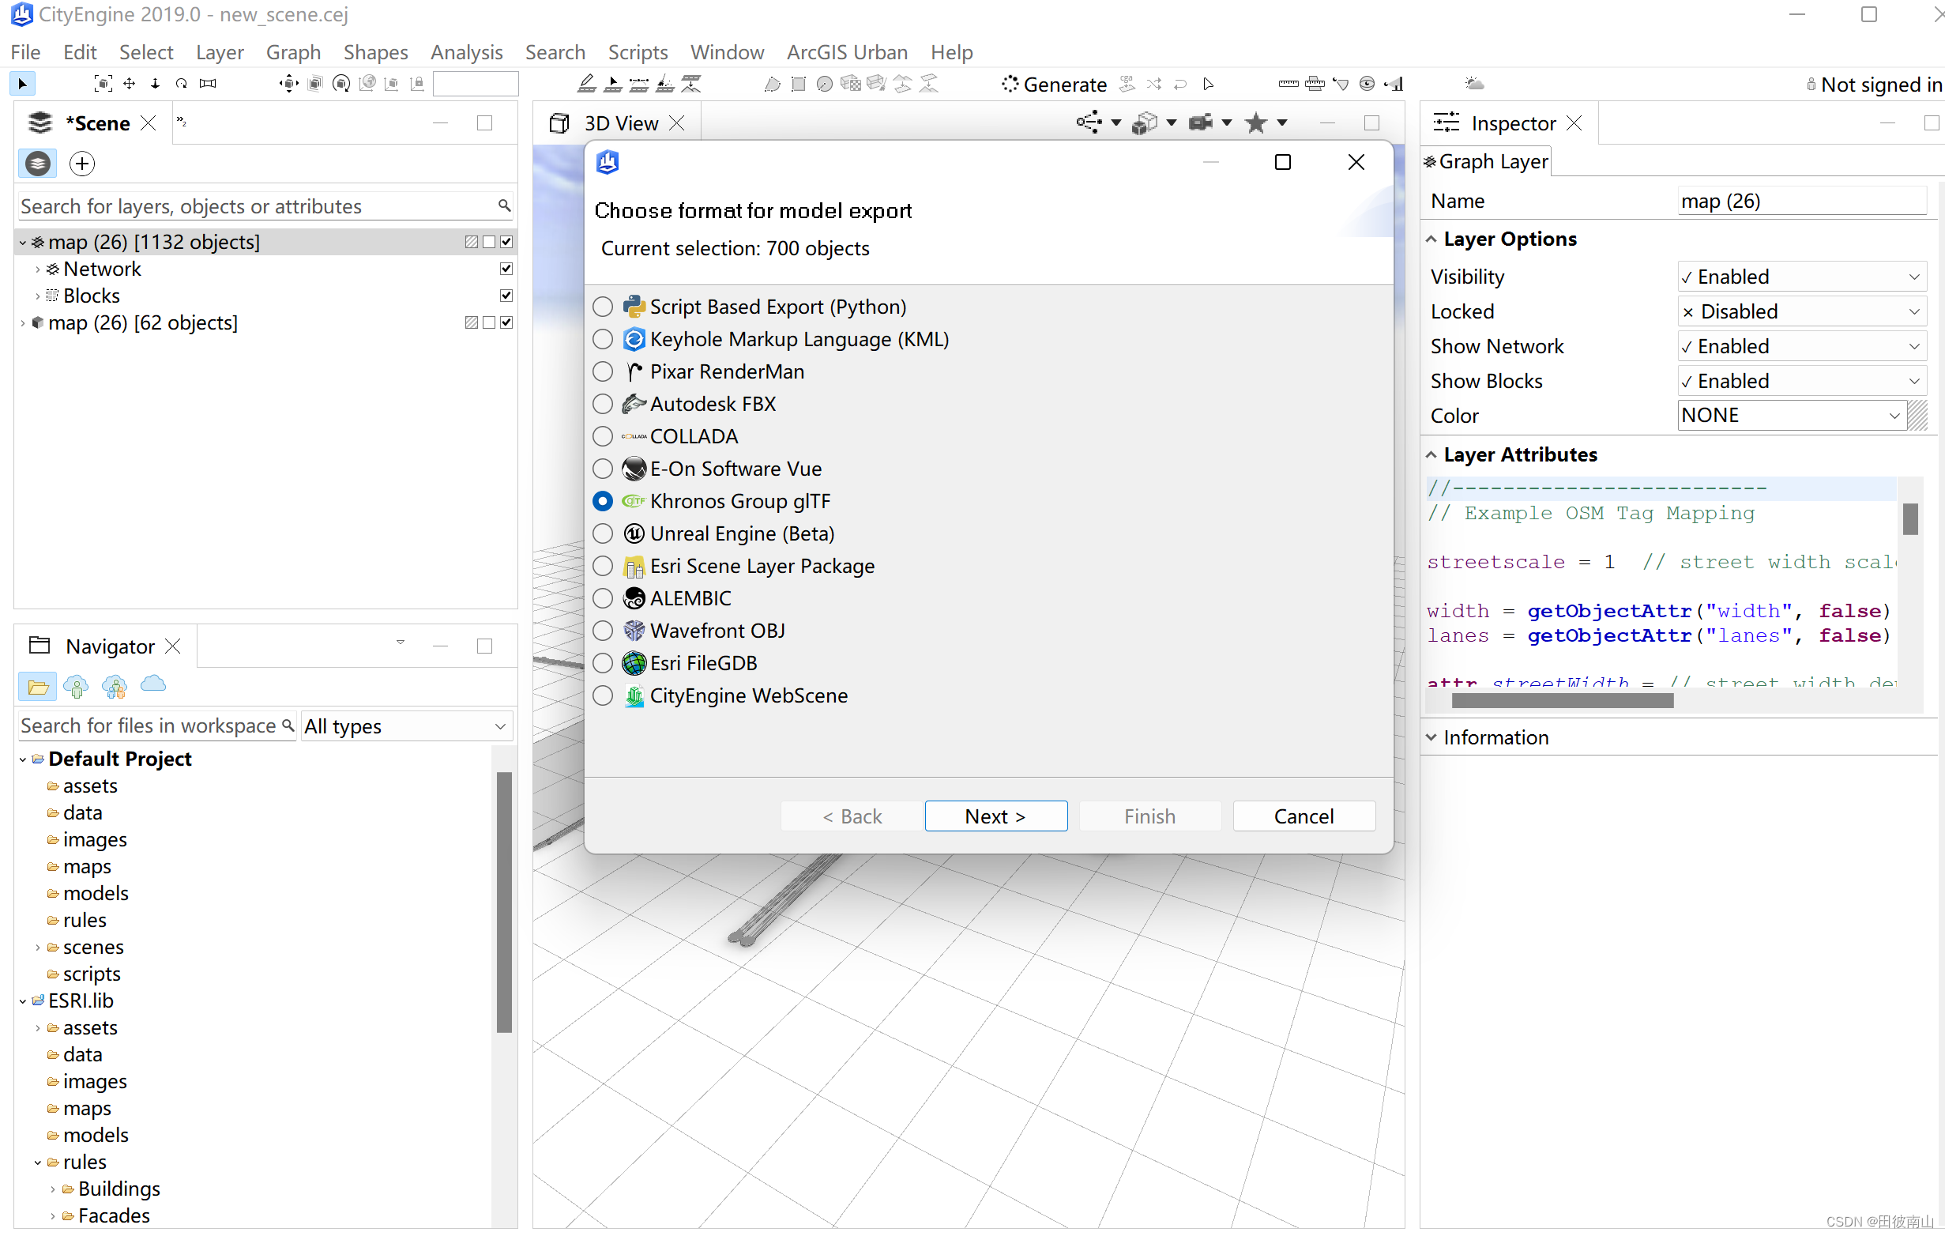Select the Buildings folder under rules

119,1189
